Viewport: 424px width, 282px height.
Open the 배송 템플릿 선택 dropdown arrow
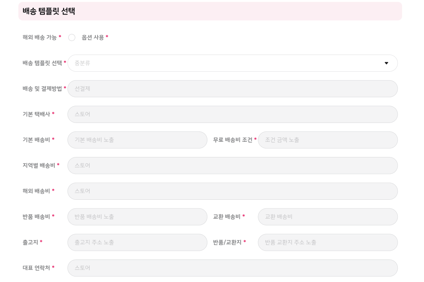point(386,63)
